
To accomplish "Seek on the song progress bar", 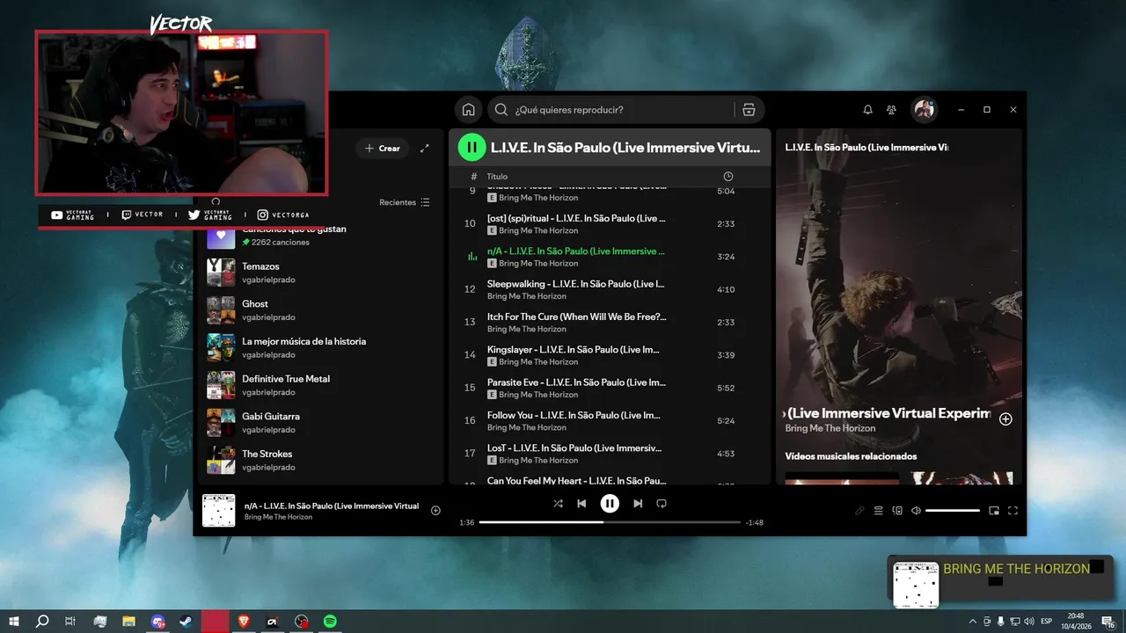I will coord(610,522).
